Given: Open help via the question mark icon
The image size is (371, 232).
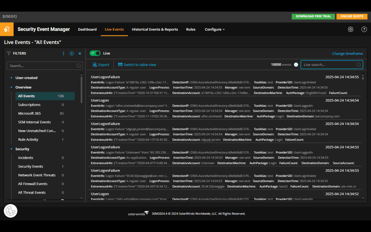Looking at the screenshot, I should [364, 29].
